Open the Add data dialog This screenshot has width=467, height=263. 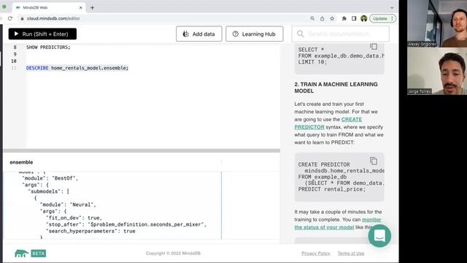(199, 34)
